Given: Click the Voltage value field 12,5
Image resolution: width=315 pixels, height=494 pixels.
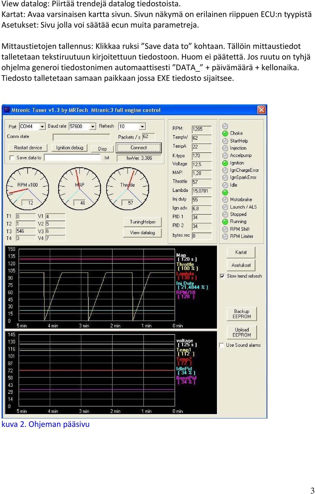Looking at the screenshot, I should point(201,164).
